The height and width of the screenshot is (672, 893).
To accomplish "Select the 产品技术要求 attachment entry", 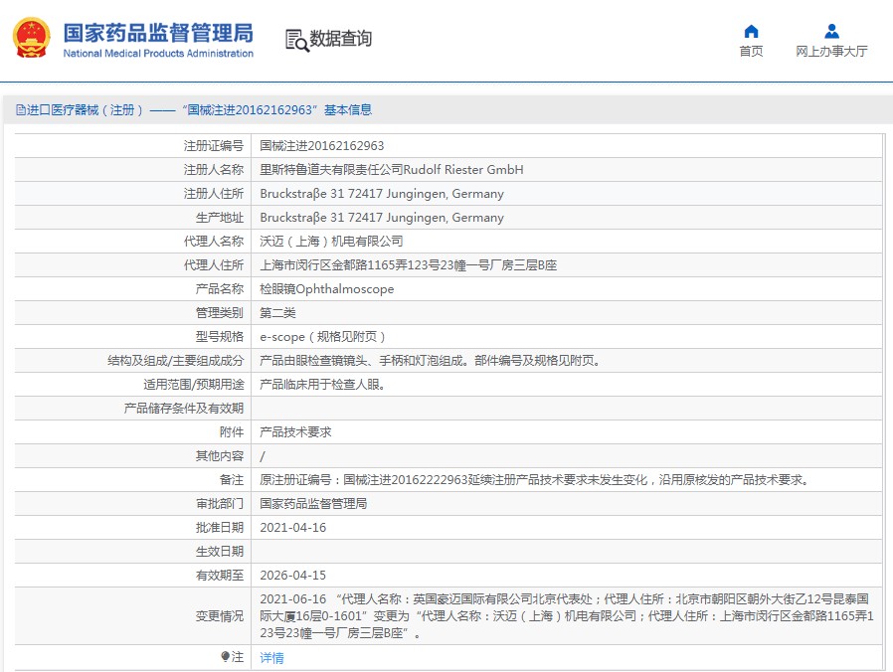I will tap(295, 432).
